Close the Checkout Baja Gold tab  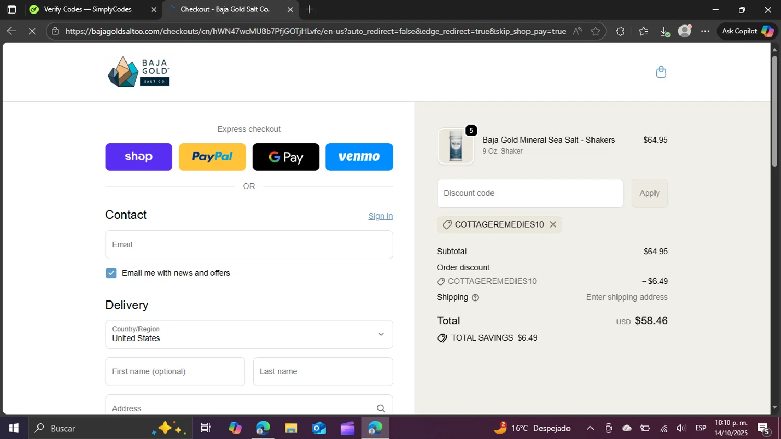[x=291, y=9]
